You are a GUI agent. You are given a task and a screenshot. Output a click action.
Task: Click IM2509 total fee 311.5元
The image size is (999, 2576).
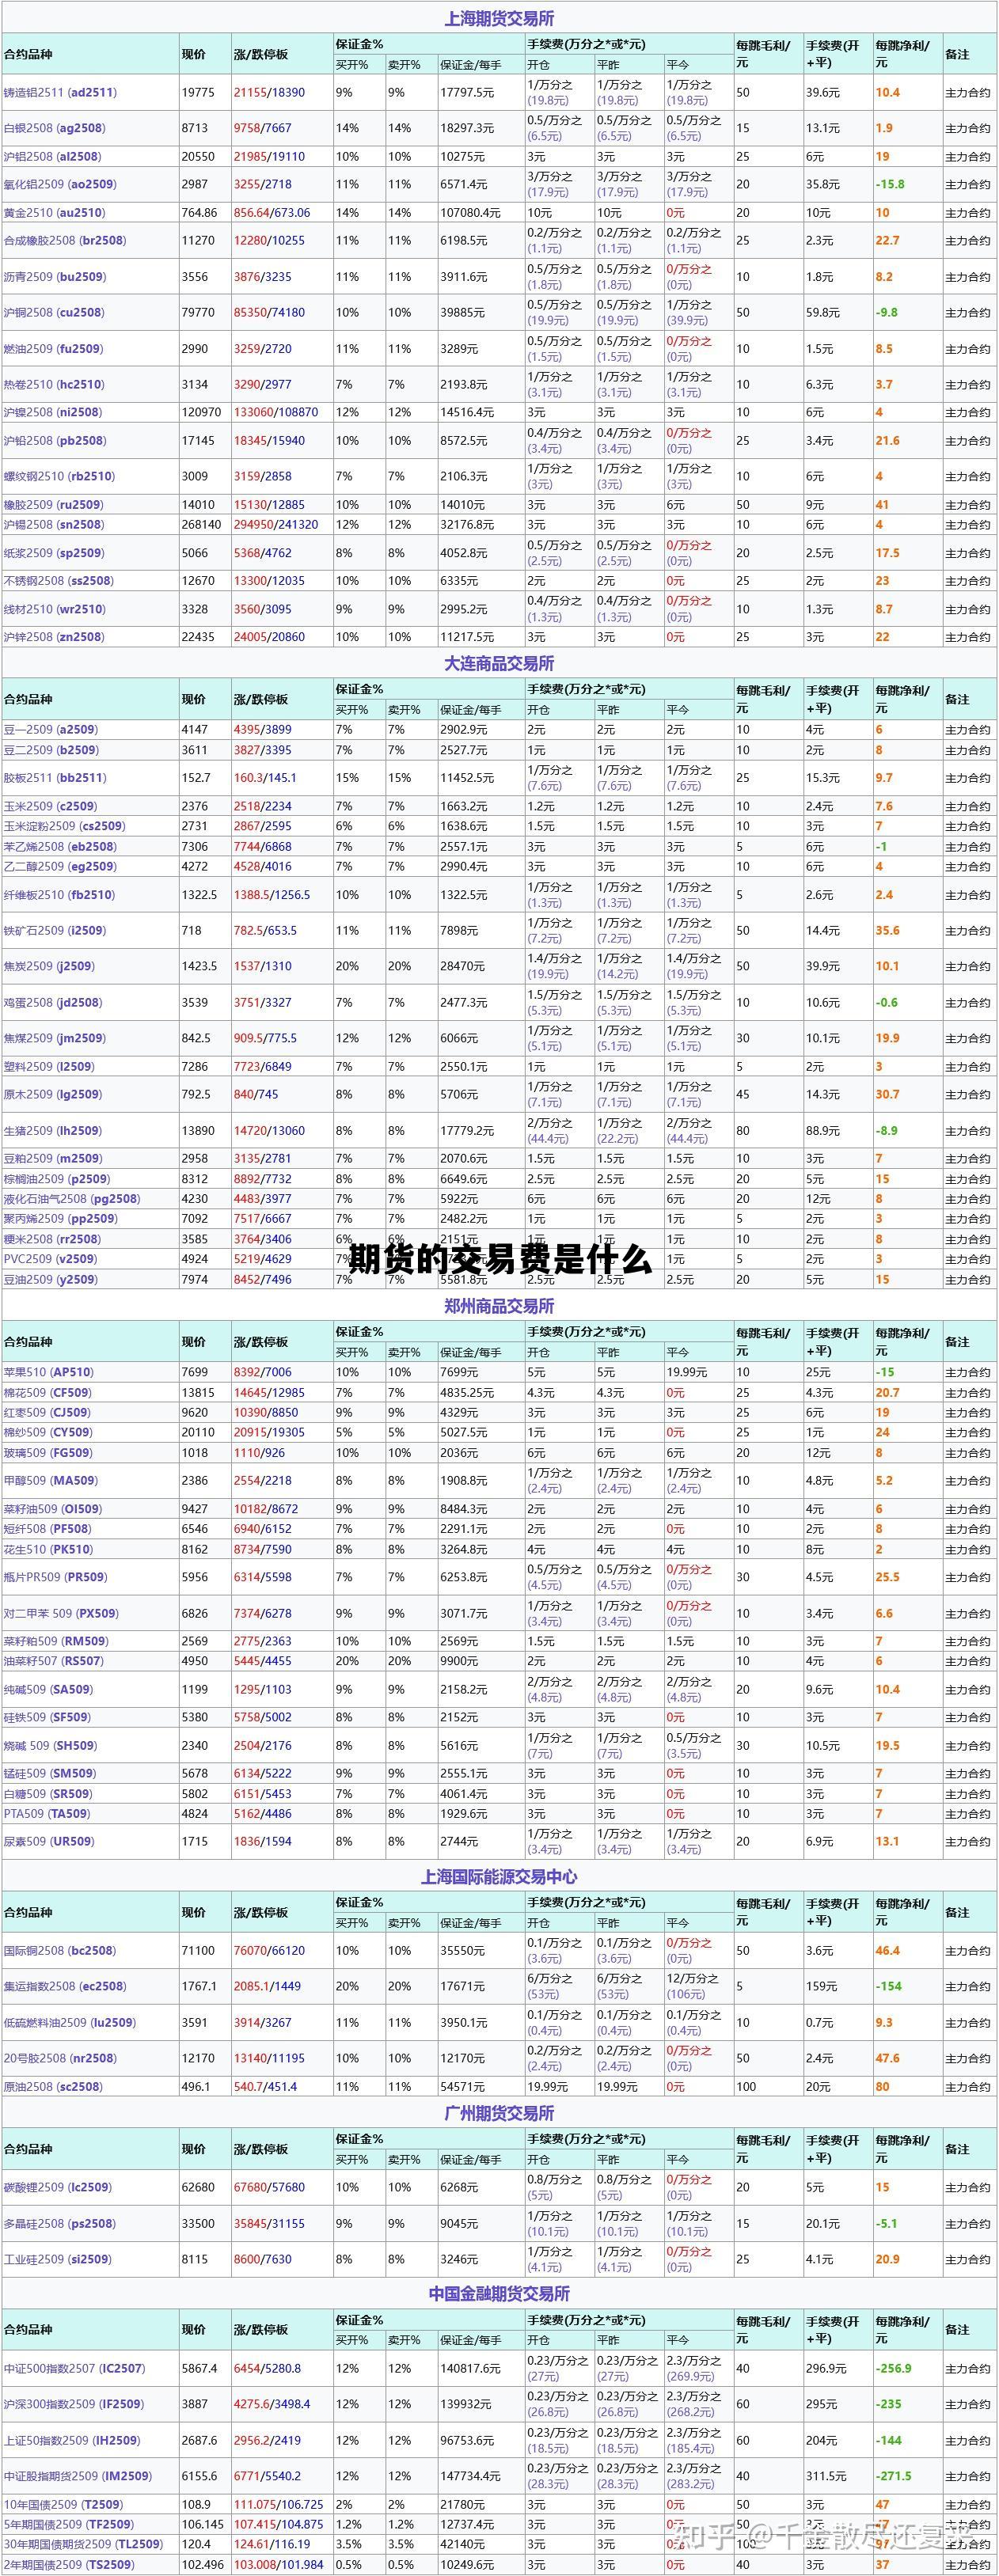[826, 2476]
